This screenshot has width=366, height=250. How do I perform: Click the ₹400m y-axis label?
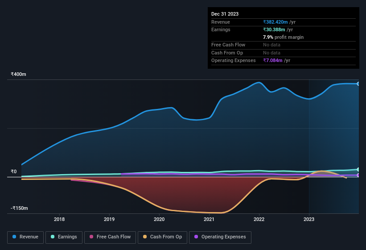click(18, 74)
